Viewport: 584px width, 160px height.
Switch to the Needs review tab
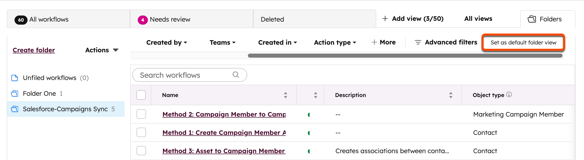[192, 19]
